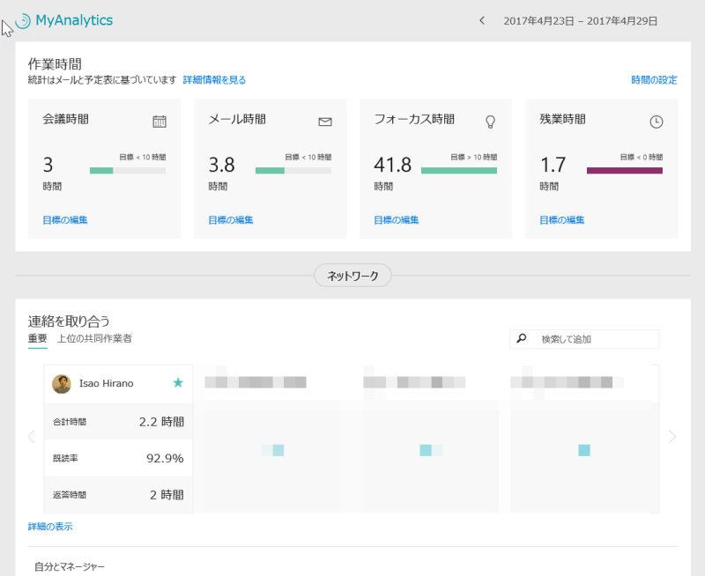
Task: Select the 重要 tab
Action: pos(37,338)
